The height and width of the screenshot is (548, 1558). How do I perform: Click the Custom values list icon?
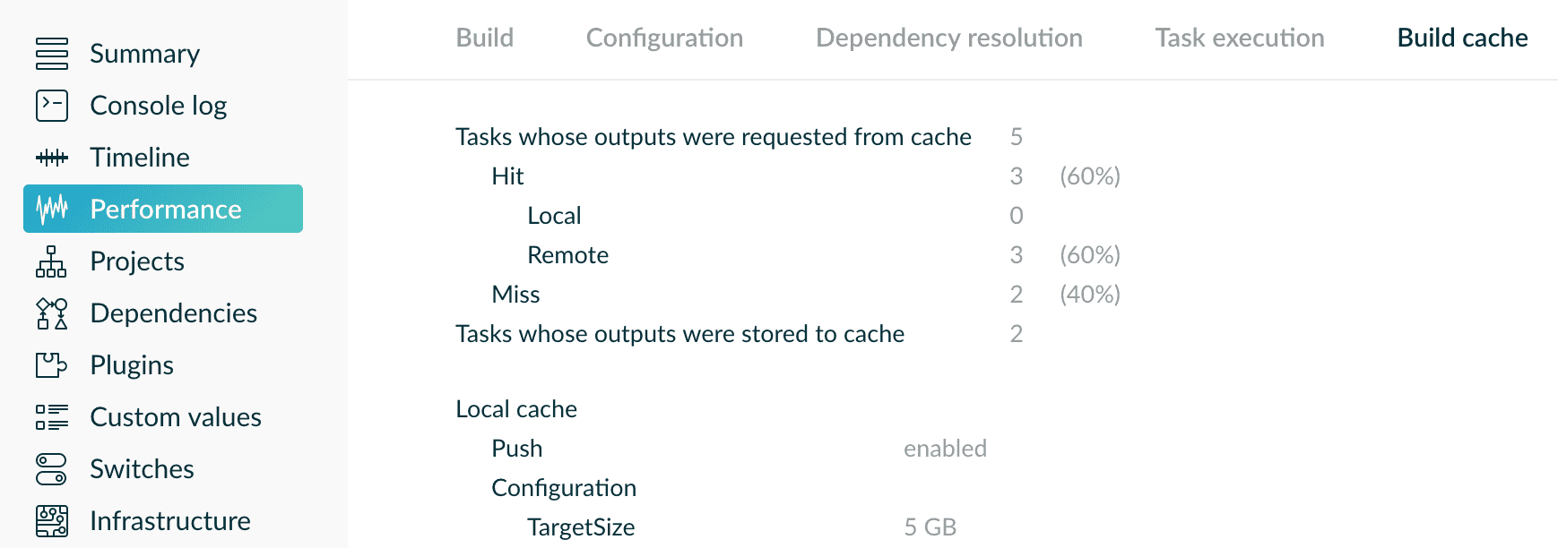52,417
